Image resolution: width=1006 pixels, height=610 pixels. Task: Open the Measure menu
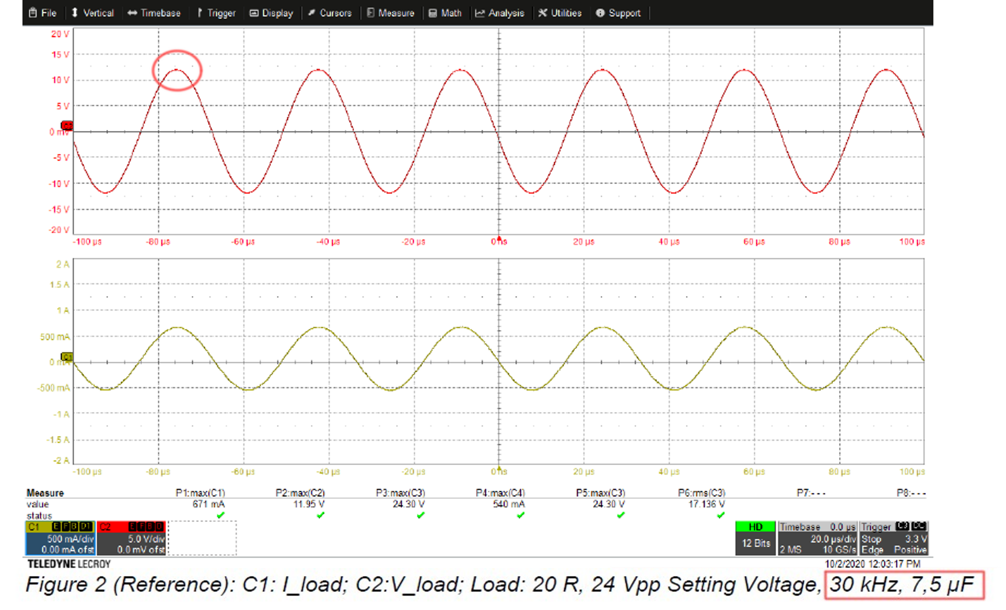pos(390,13)
